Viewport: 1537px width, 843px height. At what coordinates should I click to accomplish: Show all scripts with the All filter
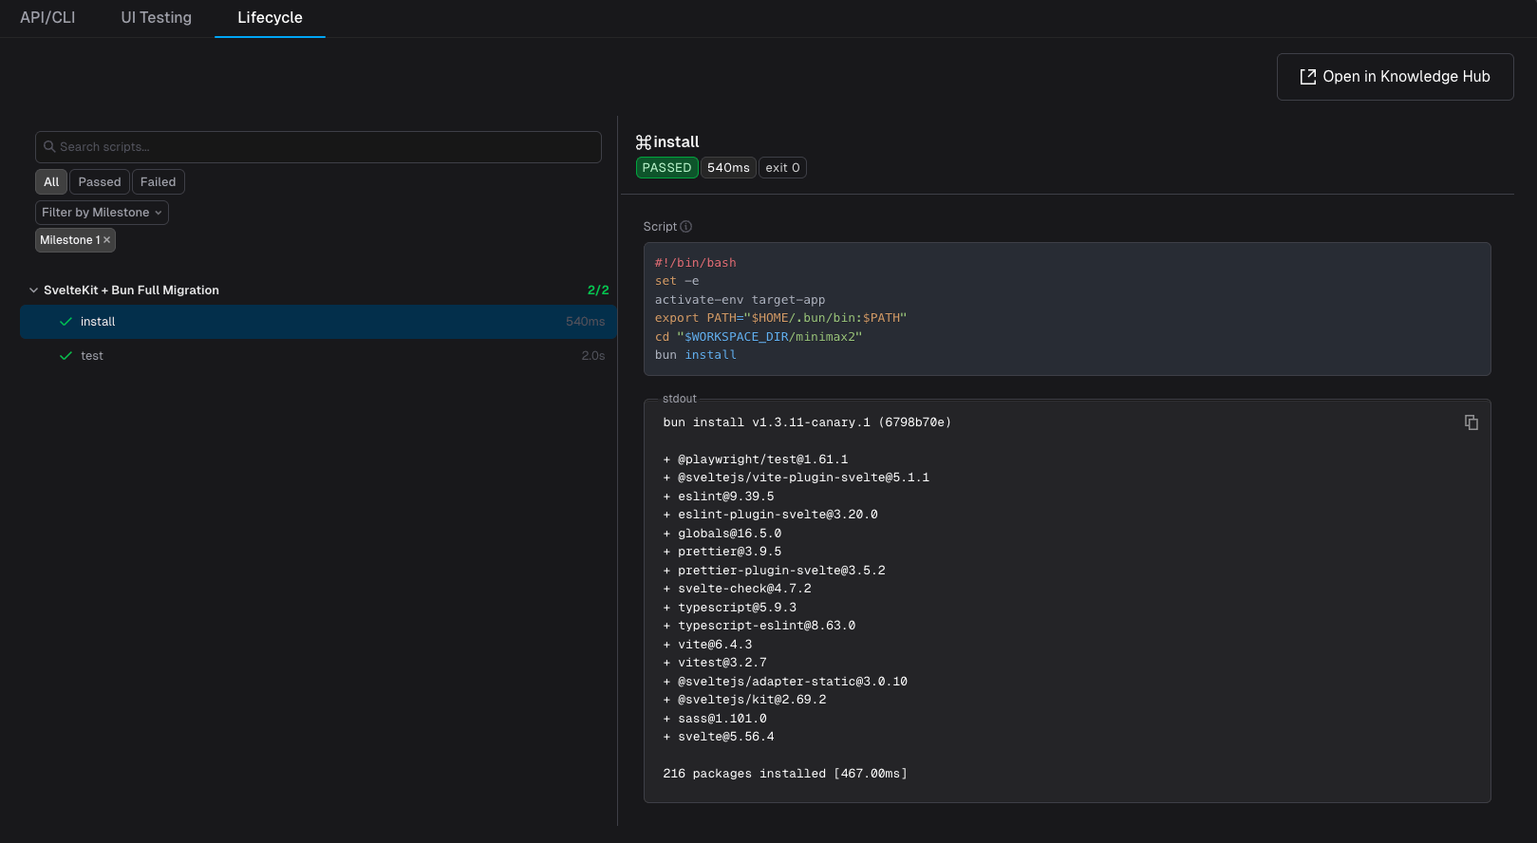[x=51, y=182]
